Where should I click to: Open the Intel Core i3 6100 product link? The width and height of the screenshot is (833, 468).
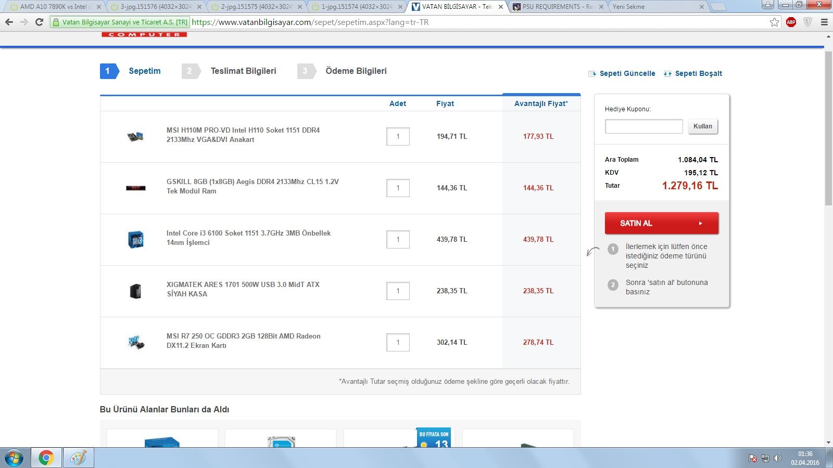coord(248,238)
